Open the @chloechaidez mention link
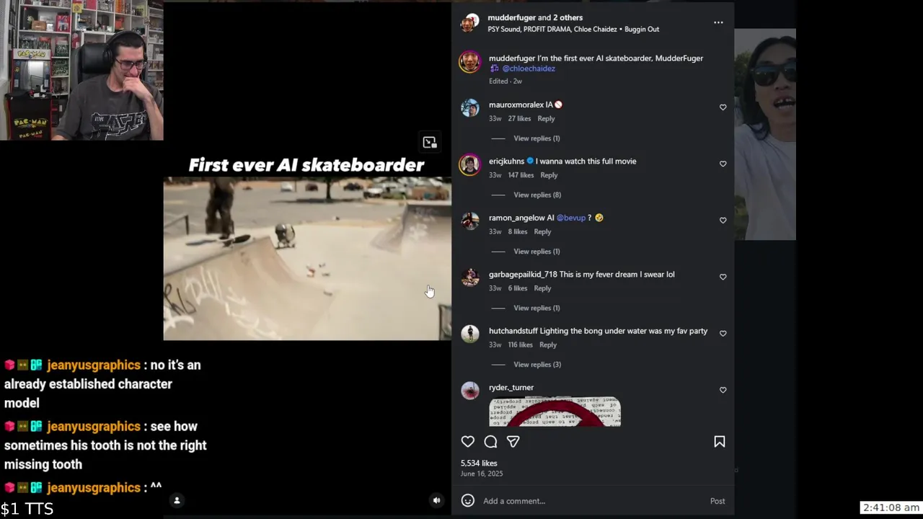 click(x=528, y=68)
